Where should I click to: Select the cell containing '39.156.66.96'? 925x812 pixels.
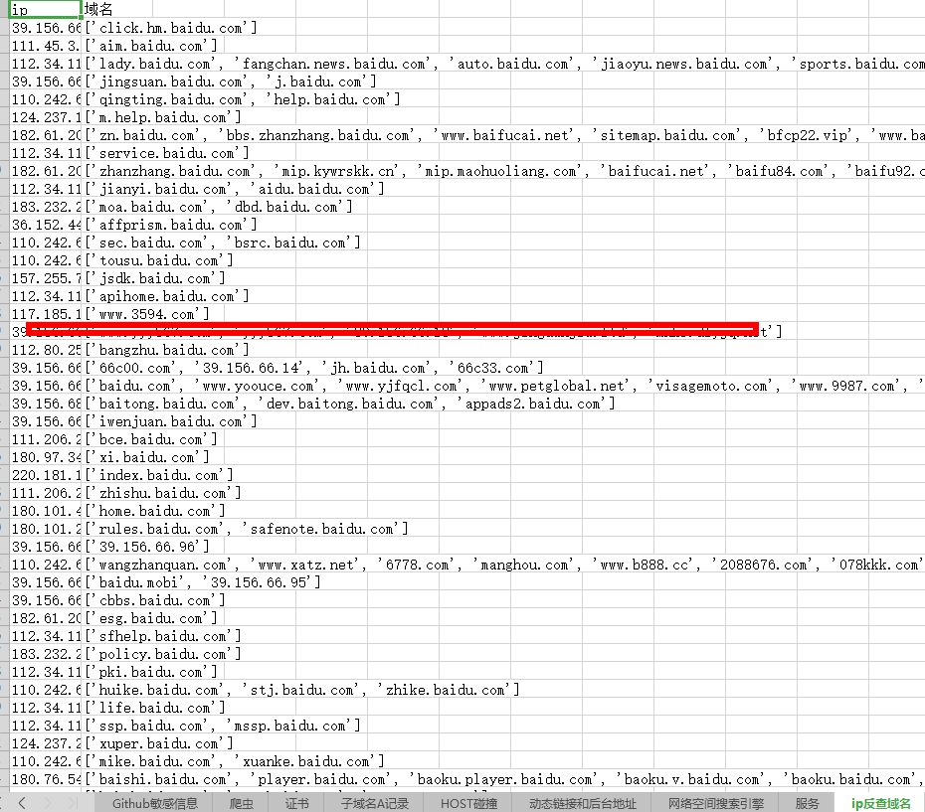[147, 547]
